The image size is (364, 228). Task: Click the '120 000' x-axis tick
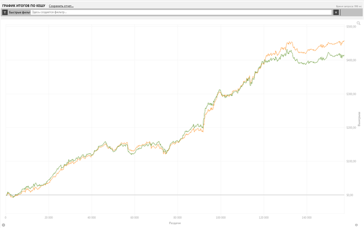point(264,218)
